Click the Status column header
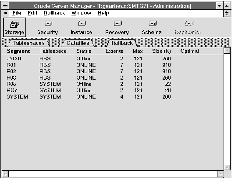Image resolution: width=235 pixels, height=180 pixels. 84,51
